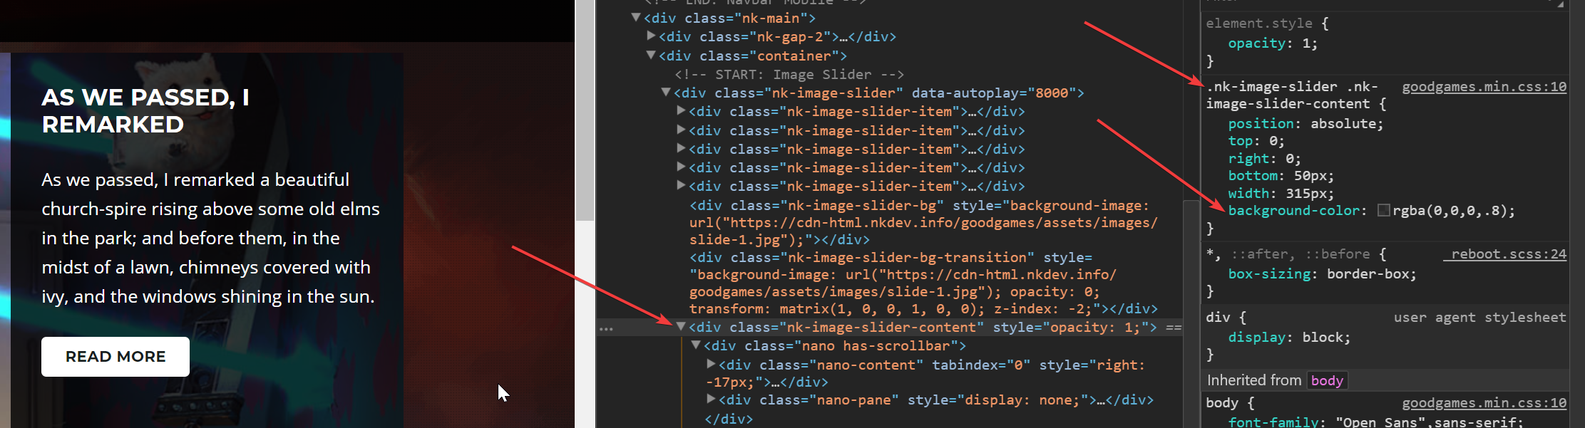
Task: Click the ellipsis icon beside the selected node
Action: (x=606, y=329)
